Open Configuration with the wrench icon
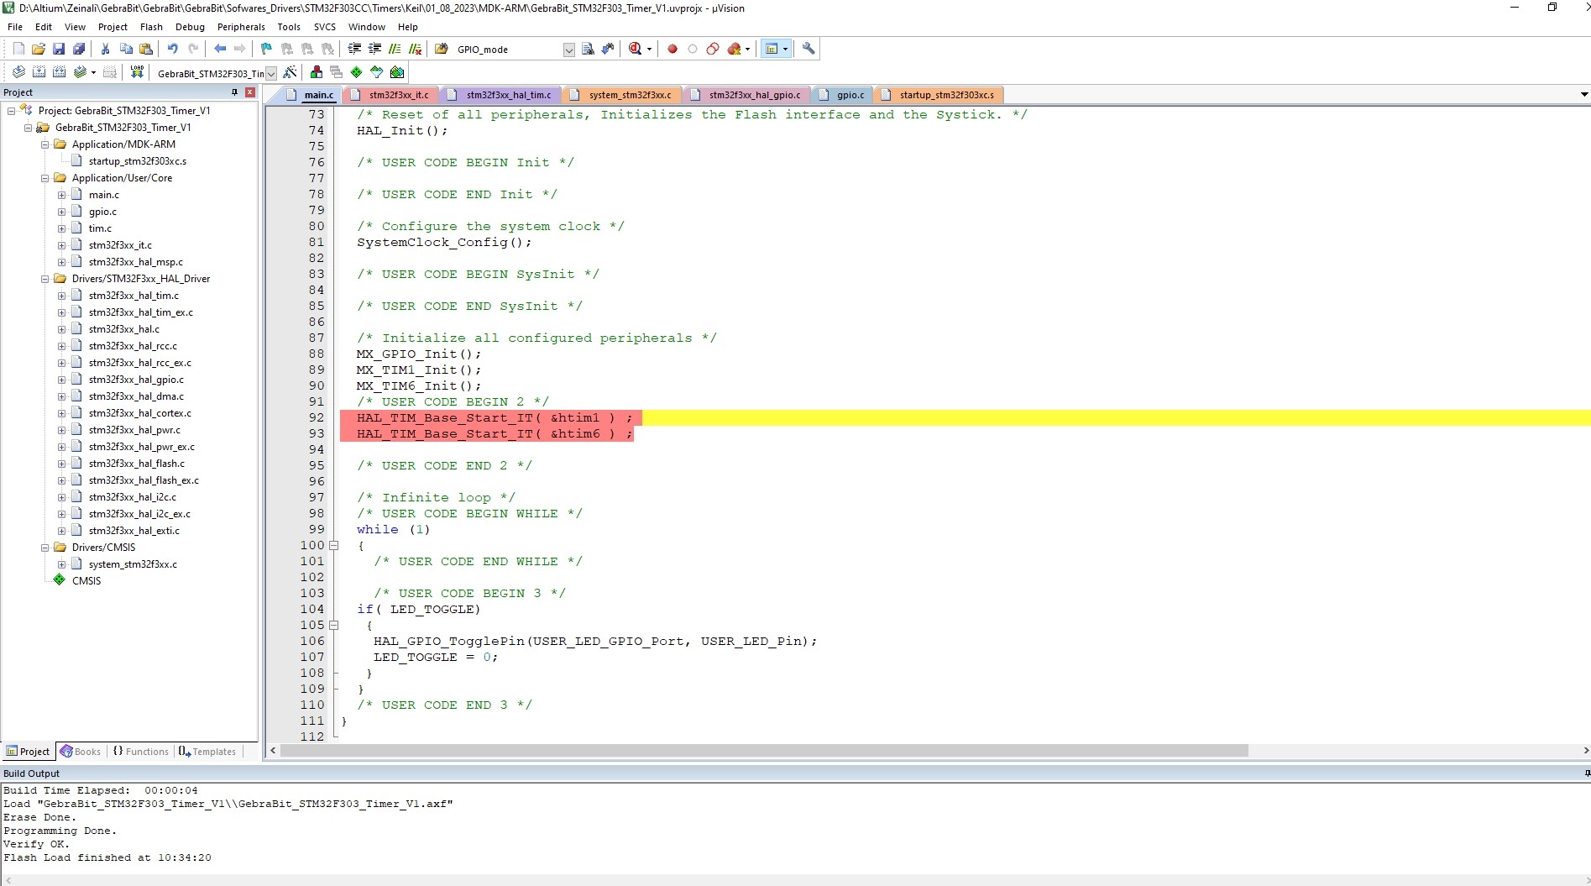Image resolution: width=1591 pixels, height=886 pixels. tap(809, 49)
